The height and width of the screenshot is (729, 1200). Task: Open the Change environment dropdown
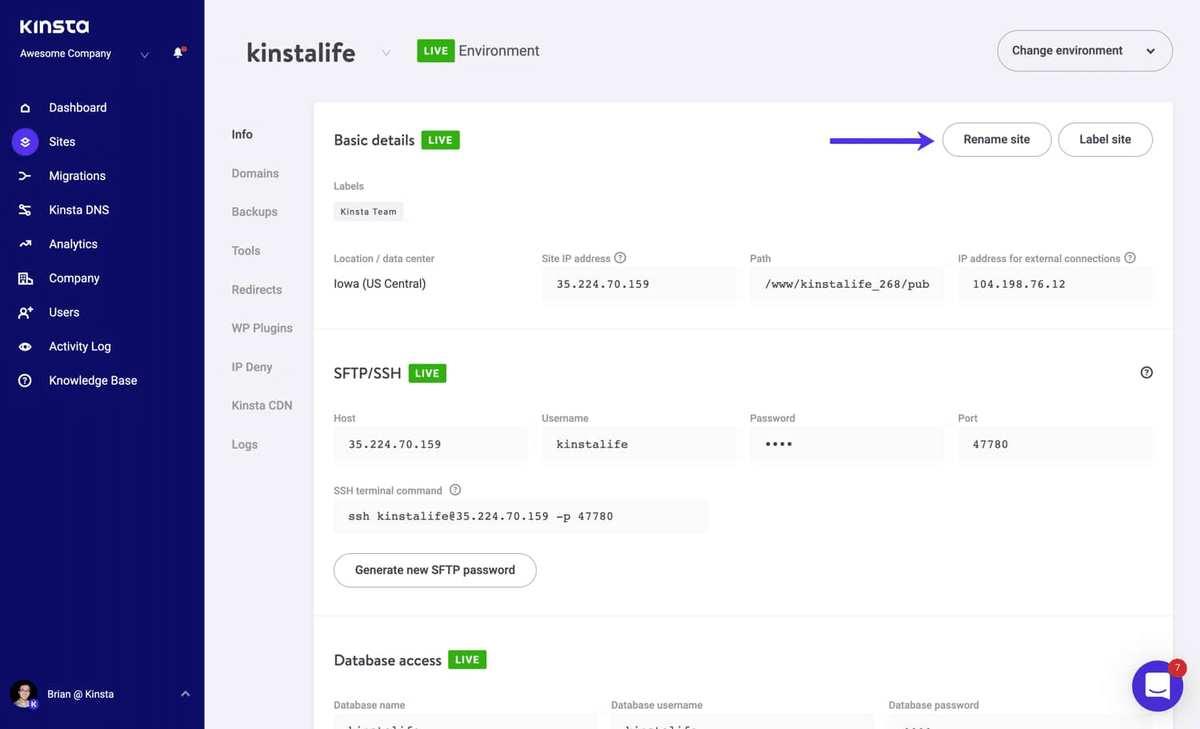pos(1084,50)
